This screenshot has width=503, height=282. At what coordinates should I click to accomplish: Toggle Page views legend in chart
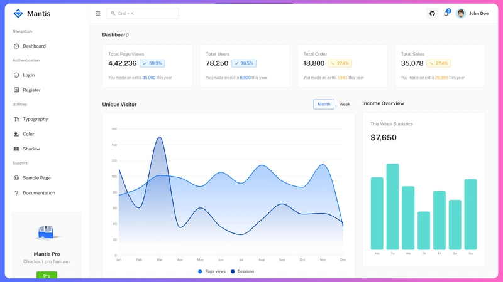tap(211, 271)
